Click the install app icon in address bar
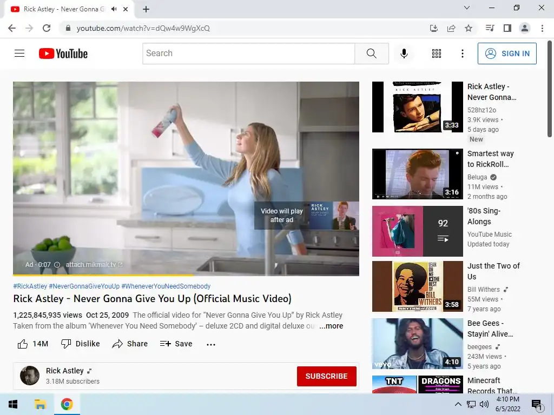 pyautogui.click(x=434, y=28)
